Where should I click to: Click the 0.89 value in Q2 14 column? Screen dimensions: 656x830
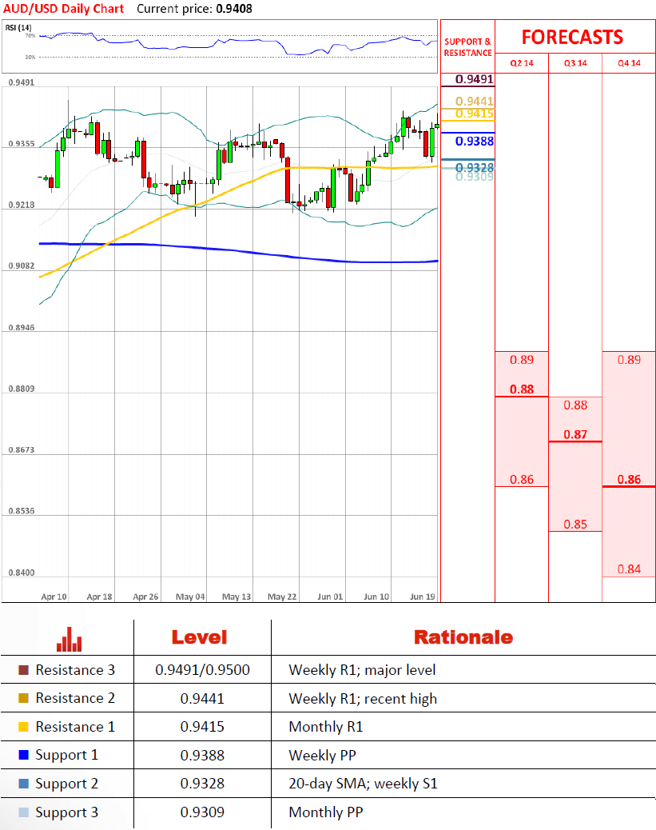click(x=522, y=360)
